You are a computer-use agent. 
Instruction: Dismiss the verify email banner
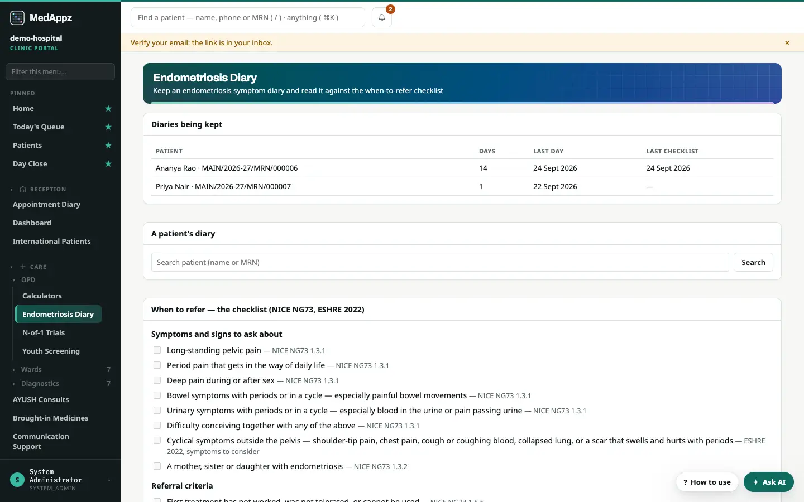(x=787, y=43)
